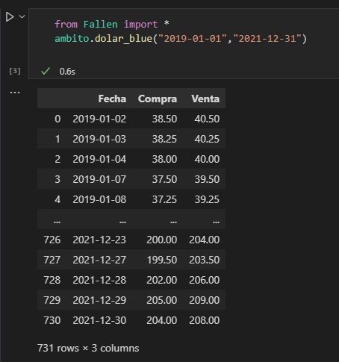Select the row with index 726

(x=131, y=240)
